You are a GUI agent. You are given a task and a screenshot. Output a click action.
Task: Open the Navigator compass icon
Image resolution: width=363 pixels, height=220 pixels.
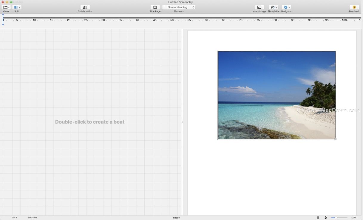tap(285, 7)
